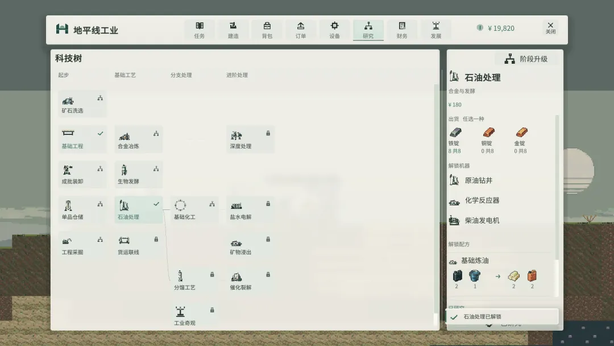This screenshot has width=614, height=346.
Task: Select the 成批装卸 tech node
Action: (x=82, y=174)
